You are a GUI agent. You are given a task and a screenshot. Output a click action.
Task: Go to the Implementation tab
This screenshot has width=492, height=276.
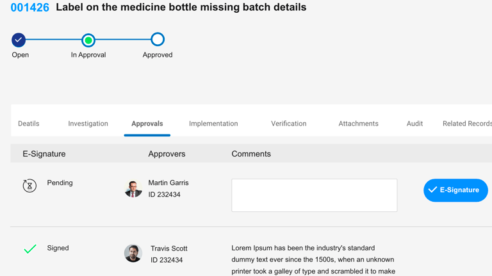point(213,124)
